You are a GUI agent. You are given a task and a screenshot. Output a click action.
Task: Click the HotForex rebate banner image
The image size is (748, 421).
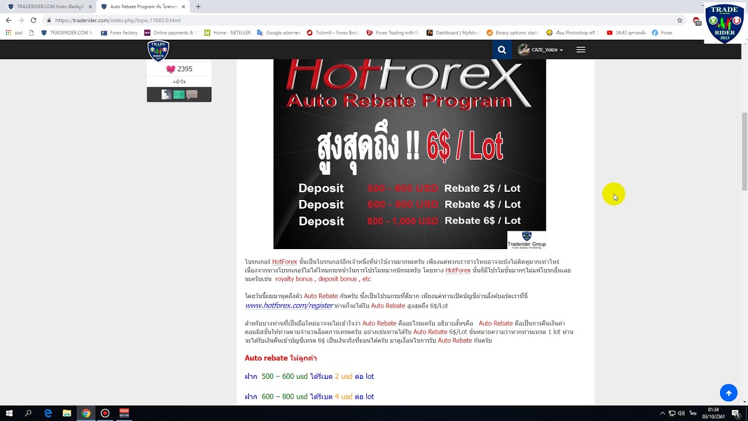[410, 154]
